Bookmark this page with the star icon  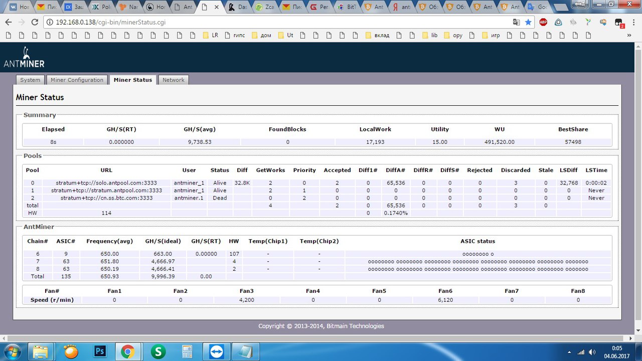tap(528, 22)
